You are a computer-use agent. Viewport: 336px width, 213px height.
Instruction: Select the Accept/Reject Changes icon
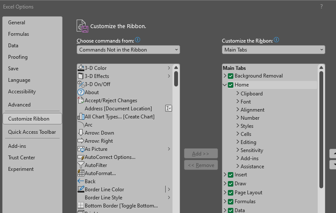point(81,100)
